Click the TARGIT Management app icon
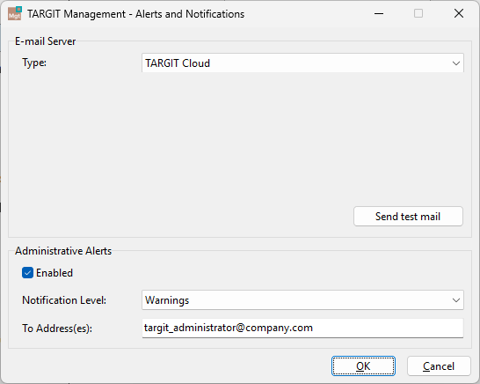This screenshot has width=480, height=384. [x=15, y=13]
